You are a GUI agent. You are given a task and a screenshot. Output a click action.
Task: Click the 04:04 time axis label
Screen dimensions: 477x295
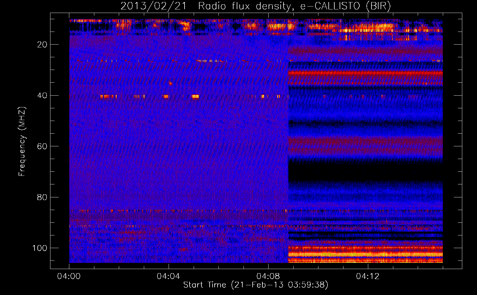(169, 276)
